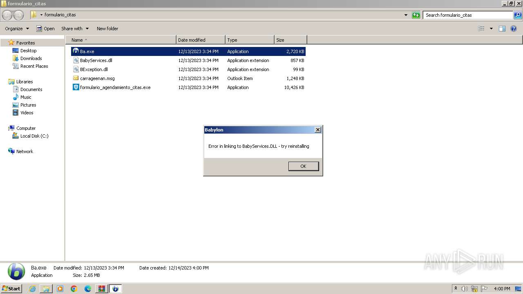Image resolution: width=523 pixels, height=294 pixels.
Task: Open the Start menu
Action: tap(11, 289)
